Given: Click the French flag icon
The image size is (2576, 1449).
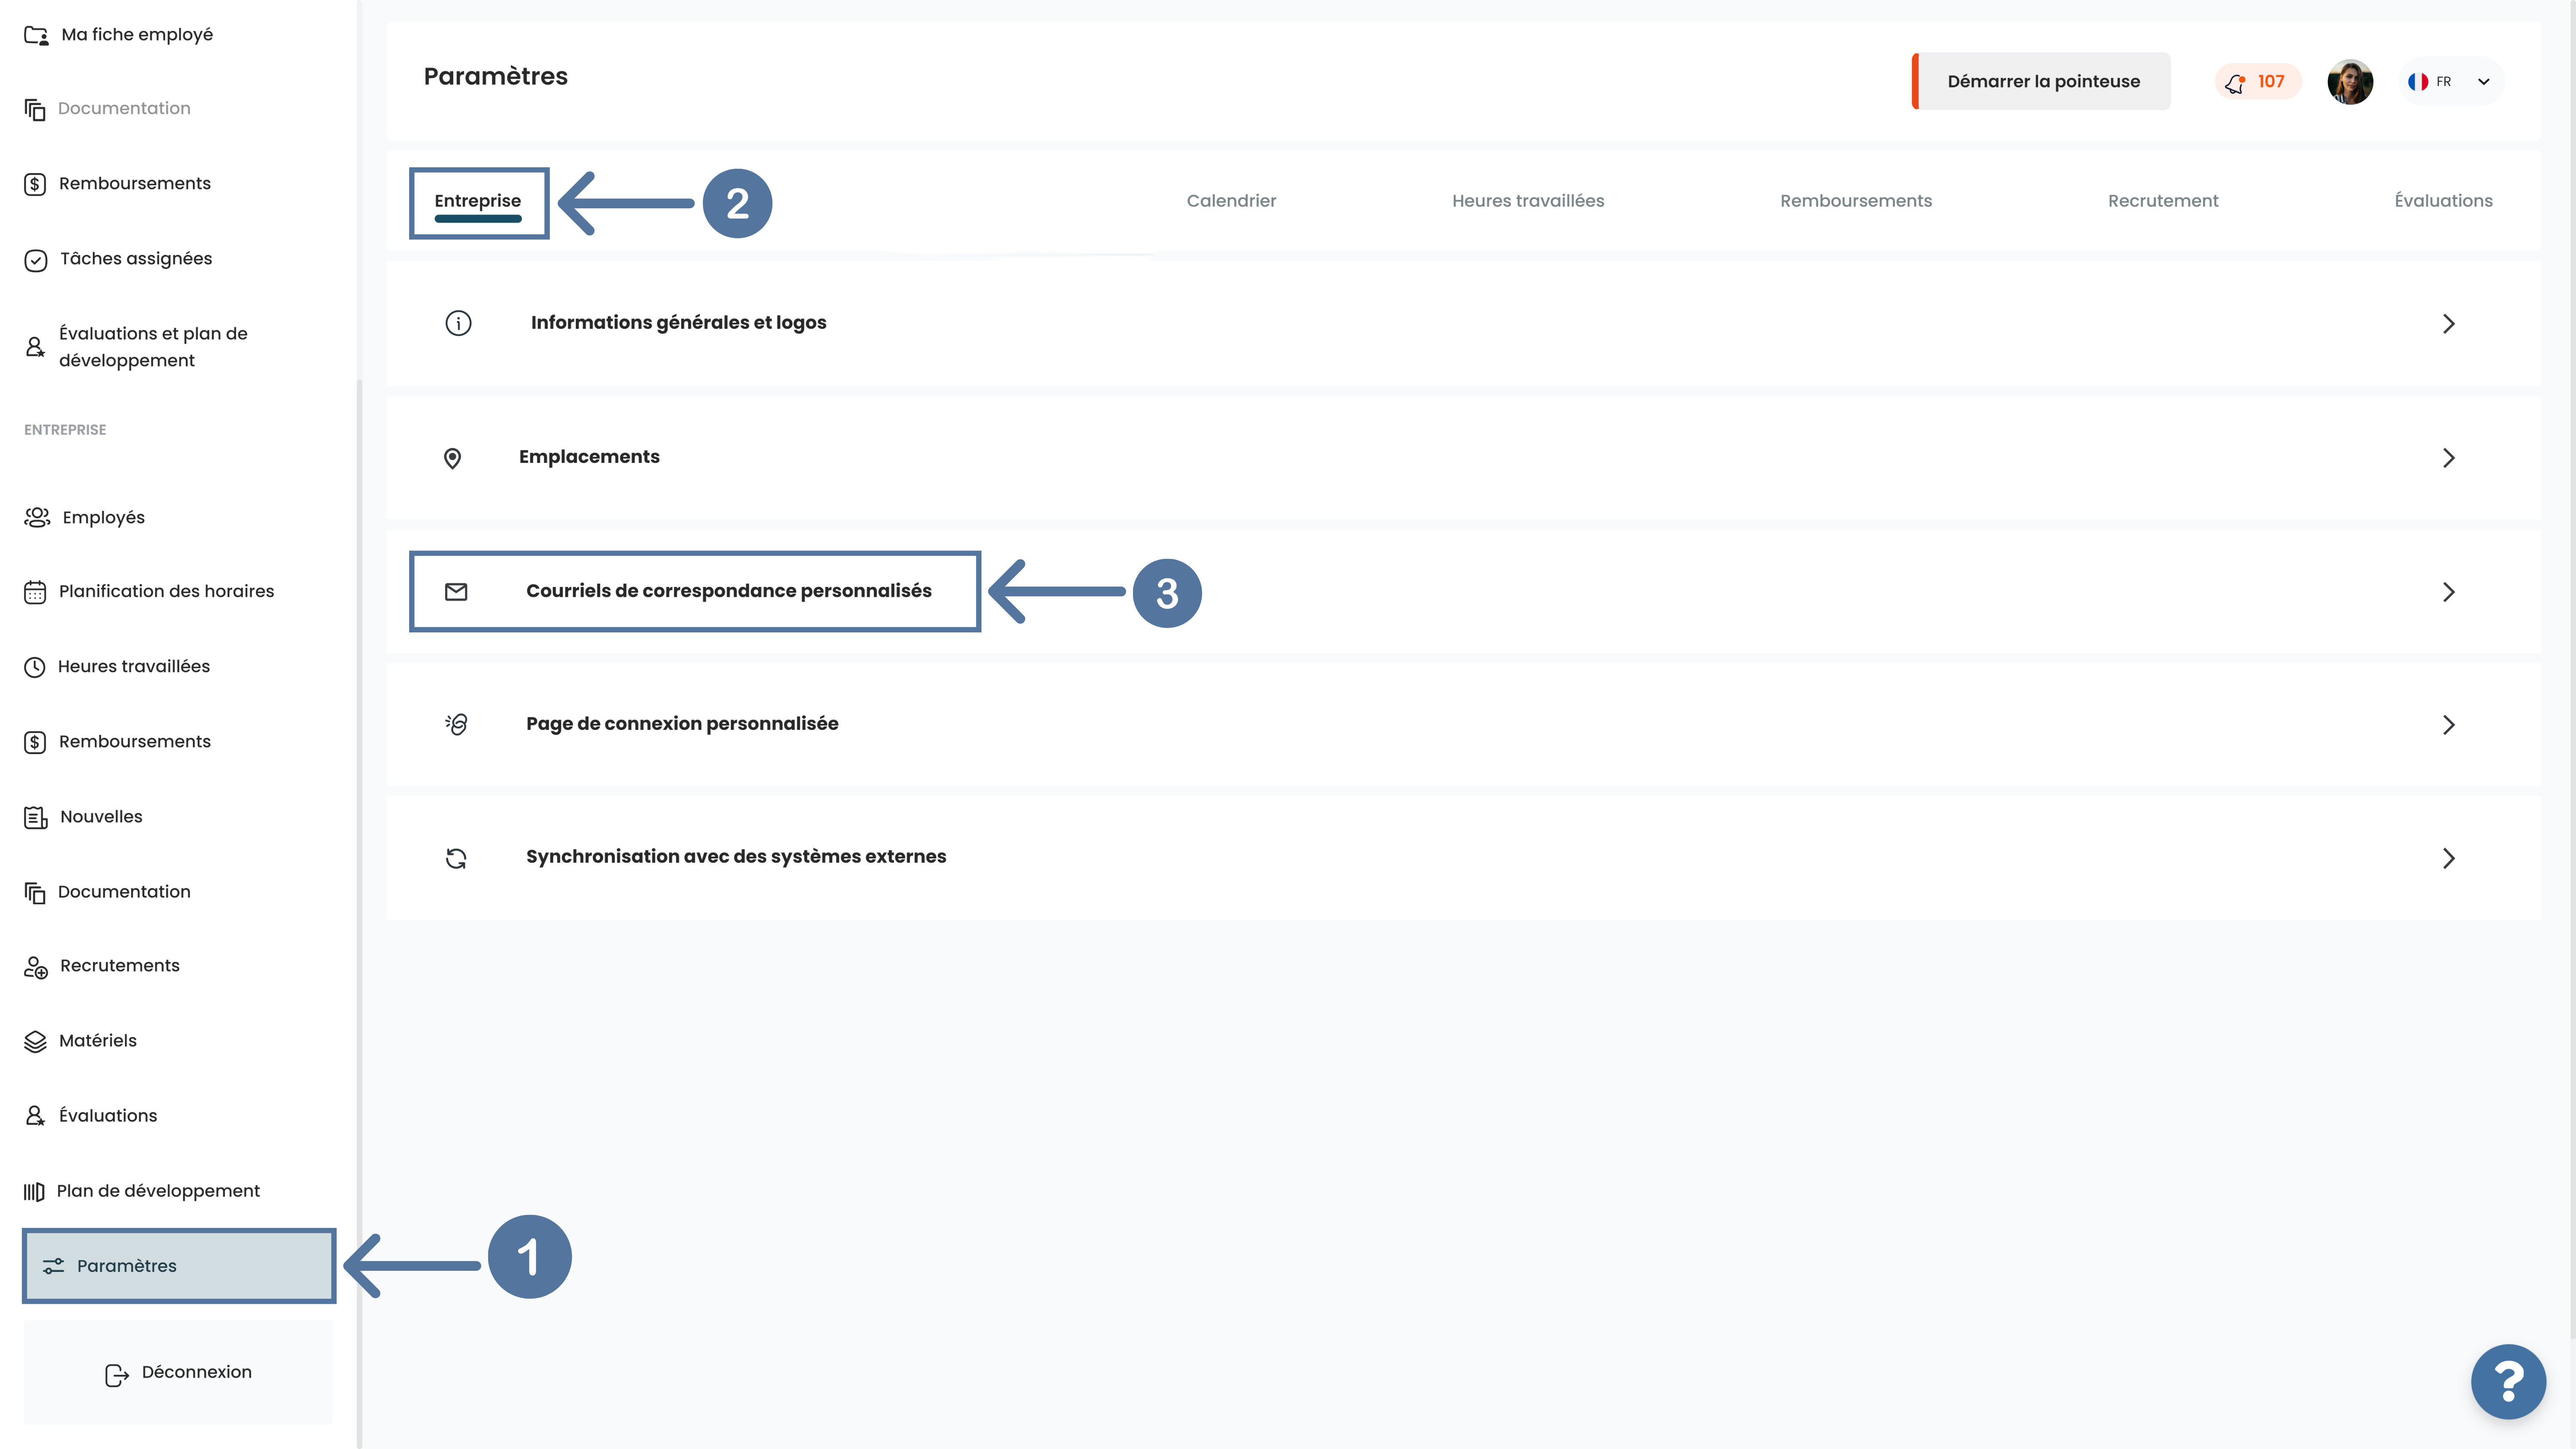Looking at the screenshot, I should coord(2418,82).
